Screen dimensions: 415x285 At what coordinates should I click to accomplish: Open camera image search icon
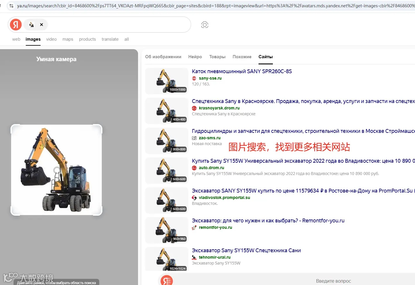(x=205, y=25)
